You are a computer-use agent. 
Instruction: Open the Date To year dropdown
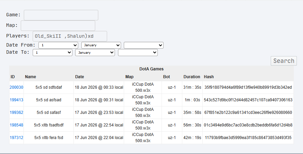(138, 53)
